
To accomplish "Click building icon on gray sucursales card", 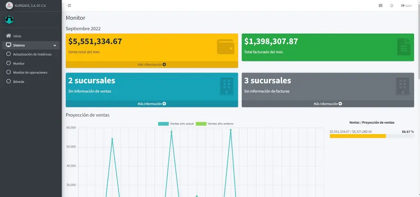I will (x=403, y=86).
